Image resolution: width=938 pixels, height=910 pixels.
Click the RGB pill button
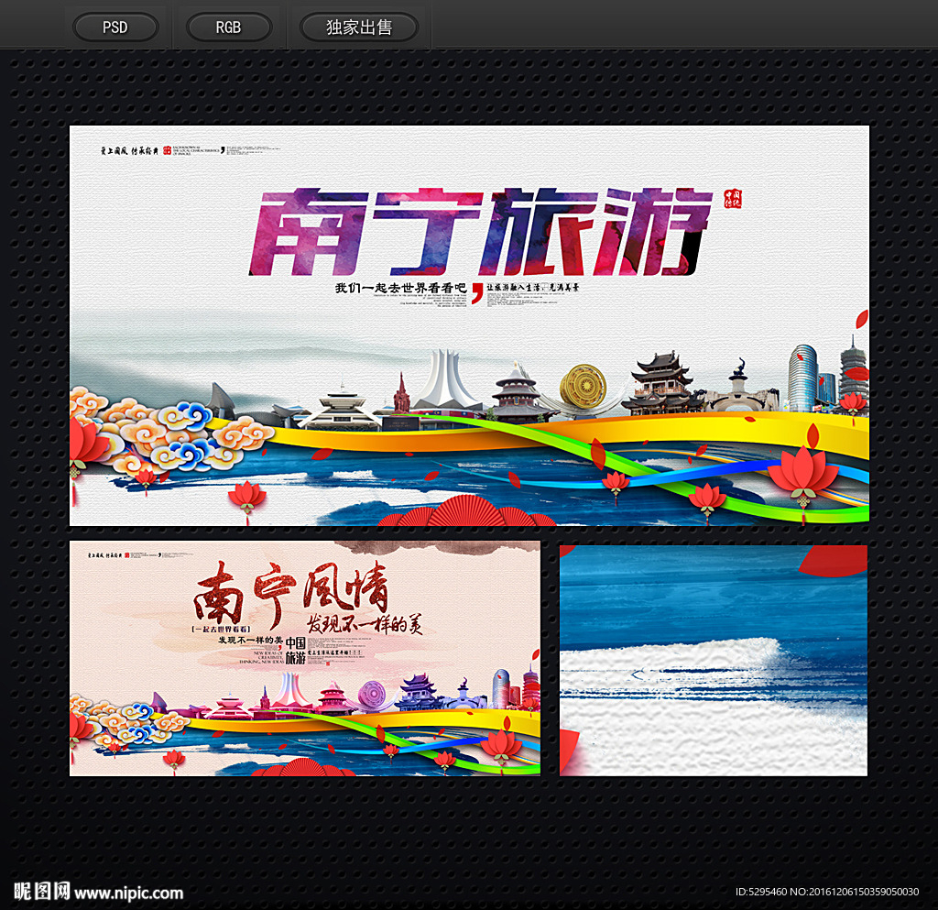coord(228,27)
